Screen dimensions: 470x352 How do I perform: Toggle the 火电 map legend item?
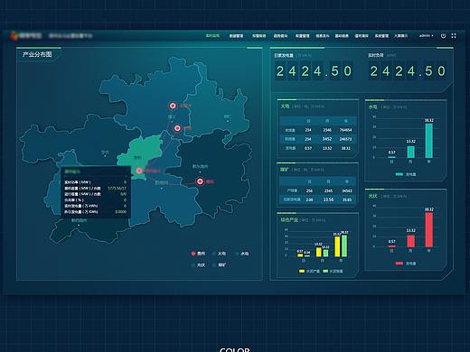click(x=219, y=254)
